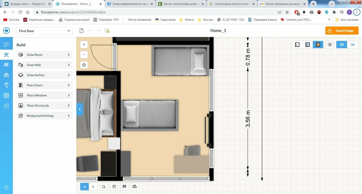Image resolution: width=362 pixels, height=194 pixels.
Task: Collapse the side panel with blue arrow
Action: 80,109
